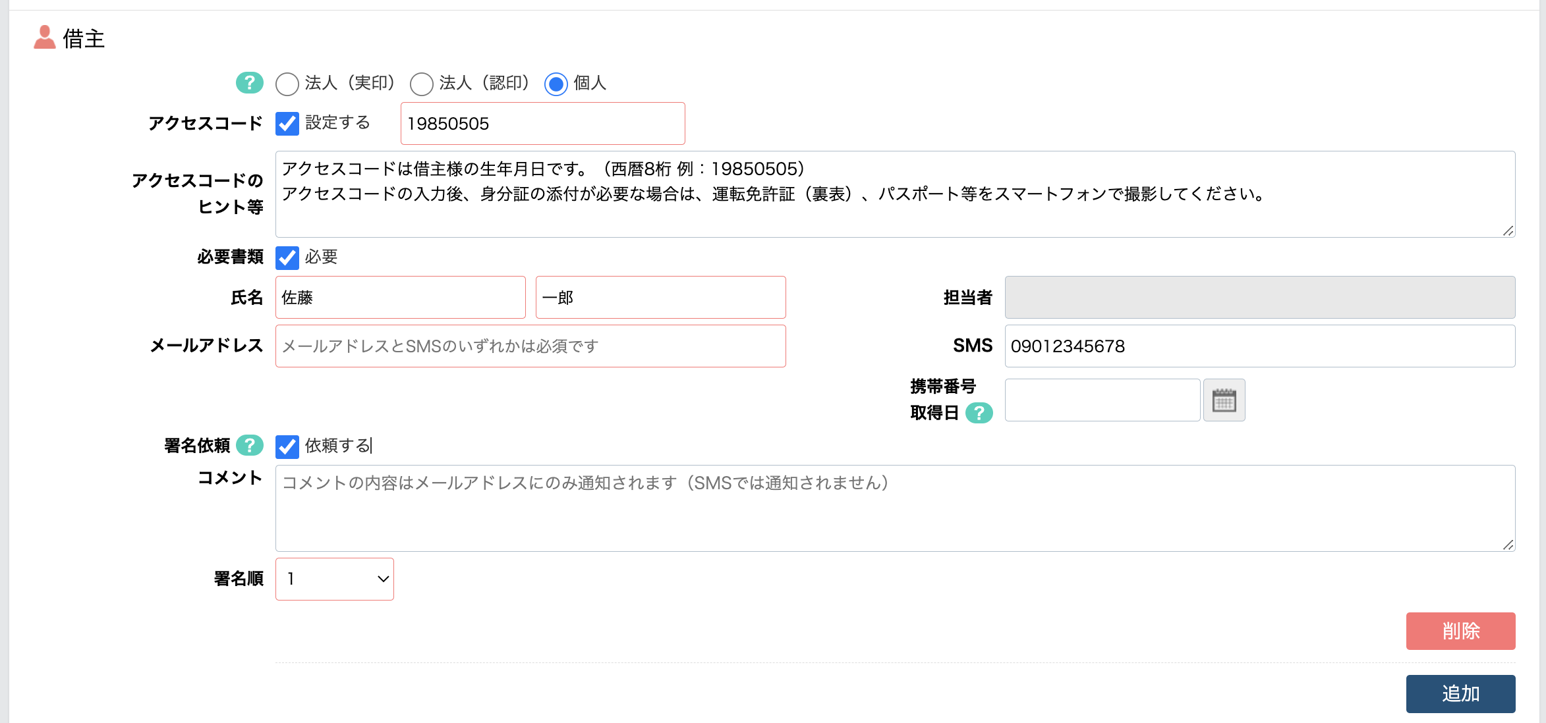
Task: Click the email address input field
Action: pyautogui.click(x=530, y=346)
